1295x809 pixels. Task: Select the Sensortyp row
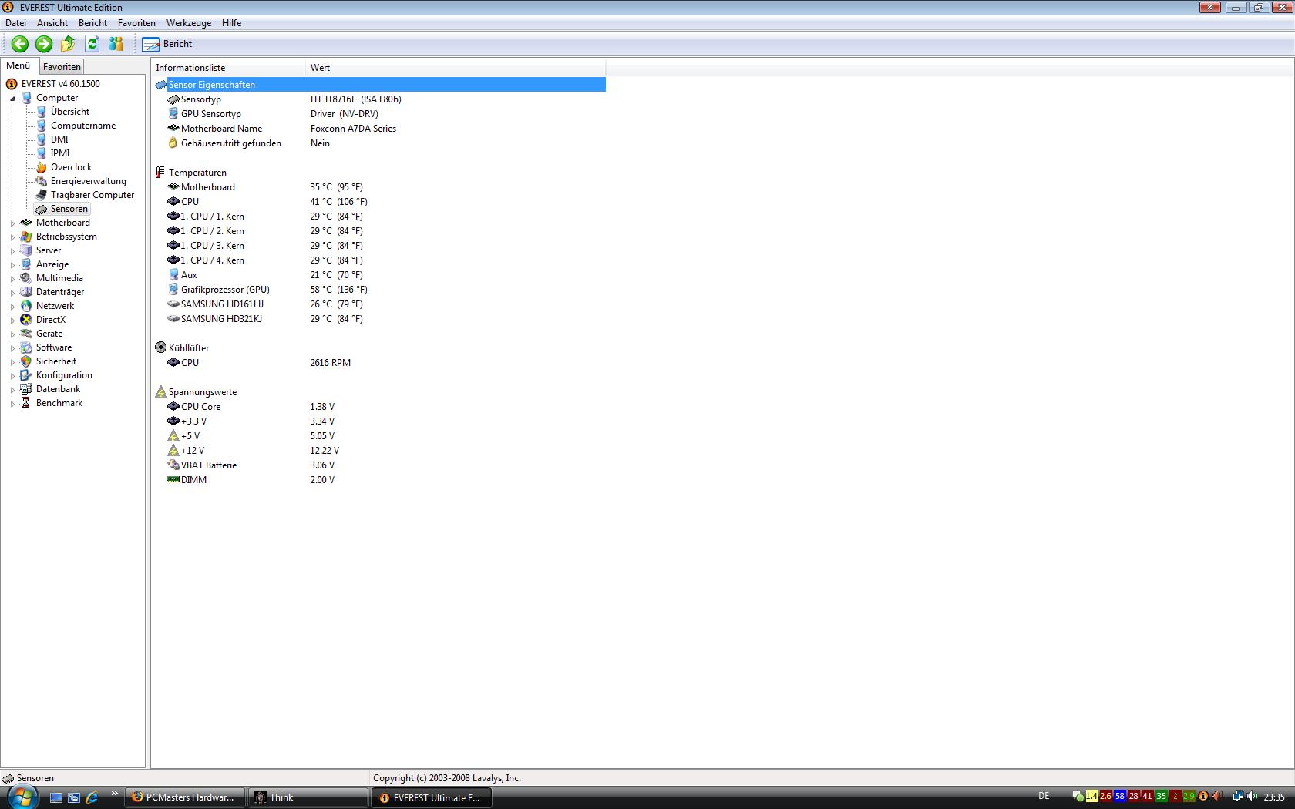(x=379, y=99)
